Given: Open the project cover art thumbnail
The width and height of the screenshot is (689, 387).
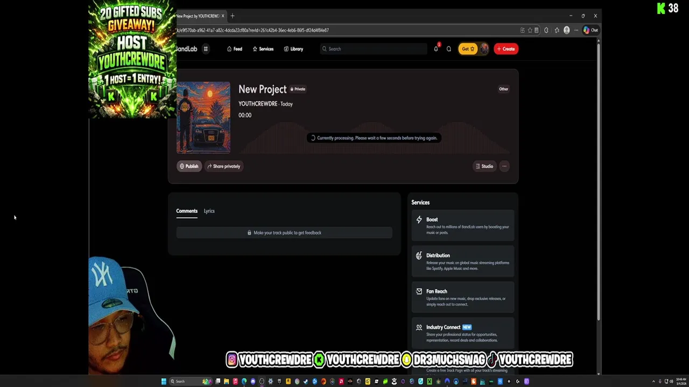Looking at the screenshot, I should click(x=203, y=118).
